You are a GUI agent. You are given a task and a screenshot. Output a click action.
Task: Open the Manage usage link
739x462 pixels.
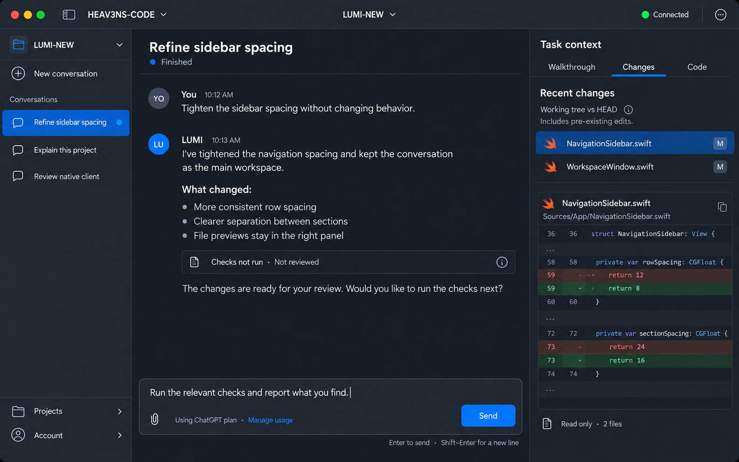[270, 420]
